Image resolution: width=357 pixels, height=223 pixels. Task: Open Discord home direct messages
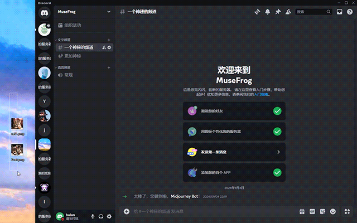click(x=44, y=12)
